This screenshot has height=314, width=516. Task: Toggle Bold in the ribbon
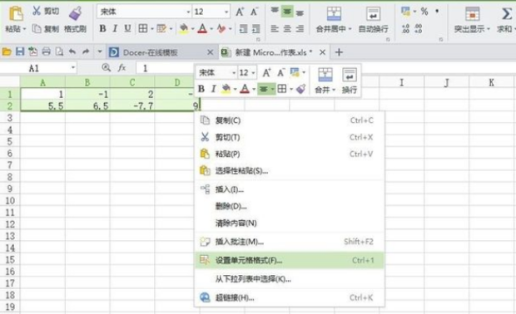tap(102, 28)
